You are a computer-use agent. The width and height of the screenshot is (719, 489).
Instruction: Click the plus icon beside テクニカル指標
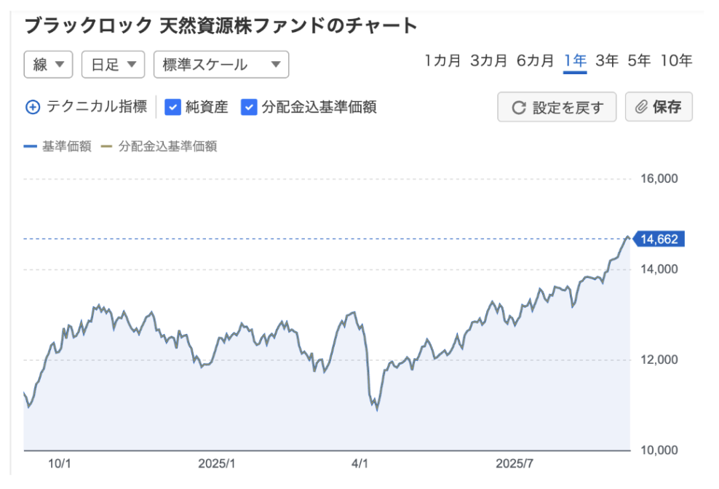pyautogui.click(x=33, y=108)
